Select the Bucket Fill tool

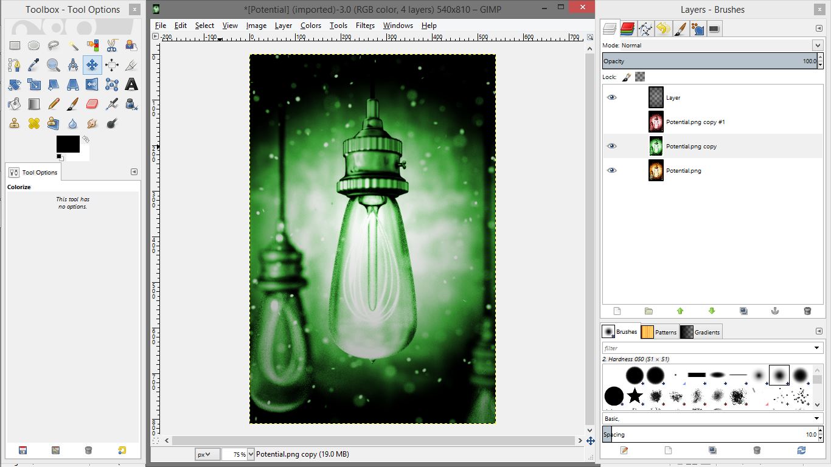coord(15,103)
